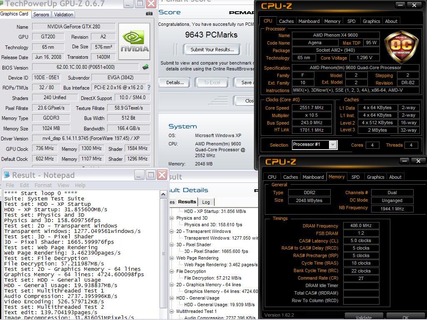Open Caches tab in top CPU-Z window

286,21
